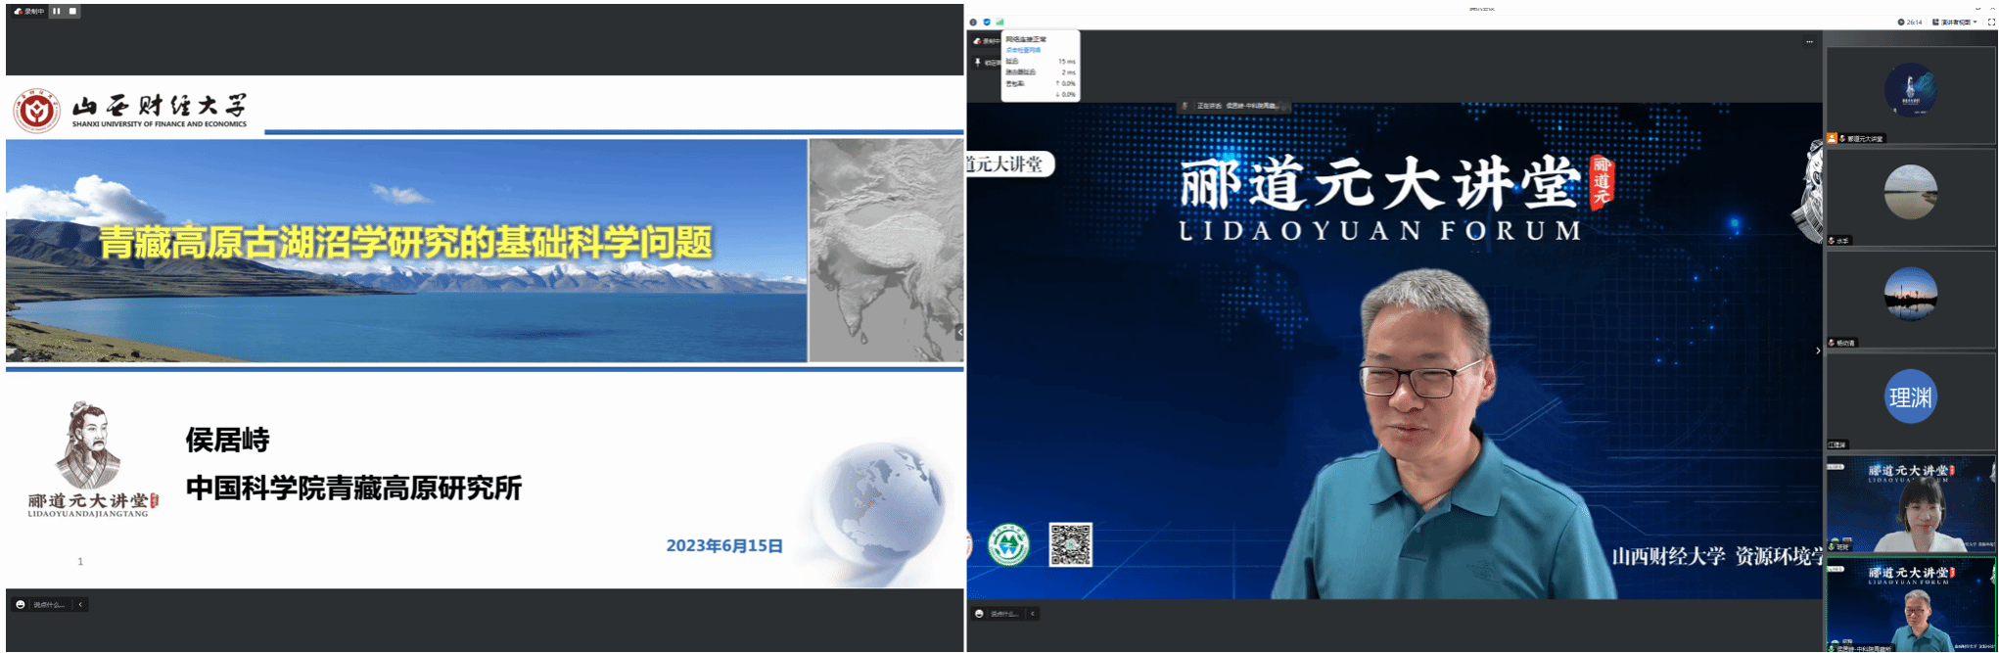Open the three-dot more options menu
This screenshot has width=1999, height=653.
pos(1809,42)
